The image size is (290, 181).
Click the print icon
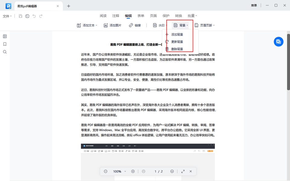pyautogui.click(x=27, y=16)
